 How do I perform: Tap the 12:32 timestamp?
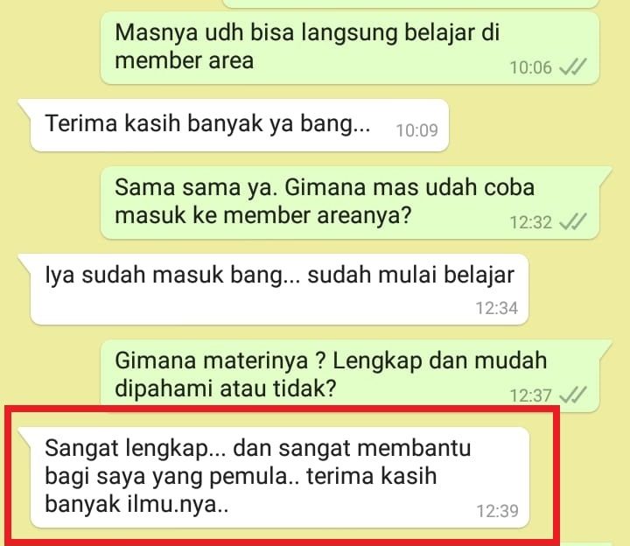click(x=531, y=222)
